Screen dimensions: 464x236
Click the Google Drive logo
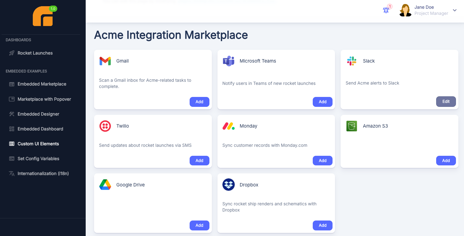coord(105,185)
